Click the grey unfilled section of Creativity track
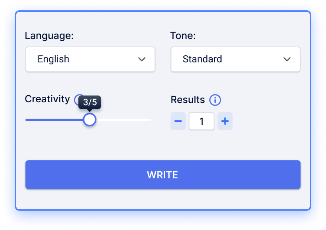The height and width of the screenshot is (230, 326). tap(123, 120)
